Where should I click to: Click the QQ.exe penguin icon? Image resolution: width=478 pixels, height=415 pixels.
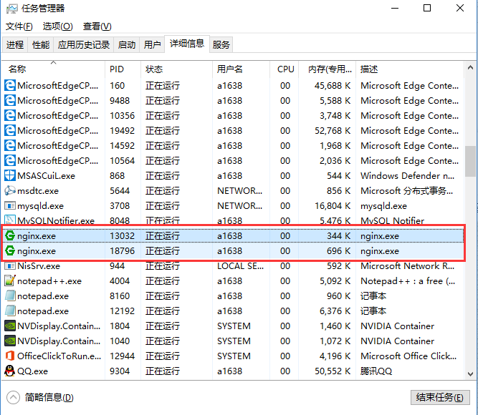point(10,371)
